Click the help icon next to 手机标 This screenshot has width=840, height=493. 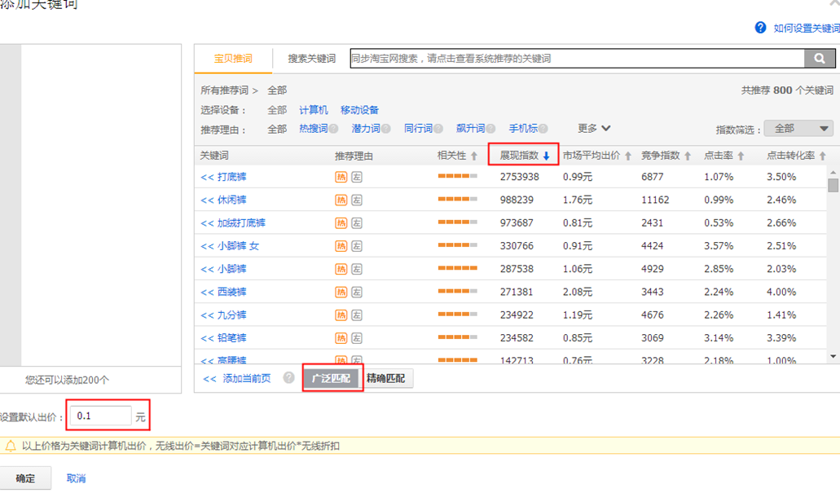point(543,129)
